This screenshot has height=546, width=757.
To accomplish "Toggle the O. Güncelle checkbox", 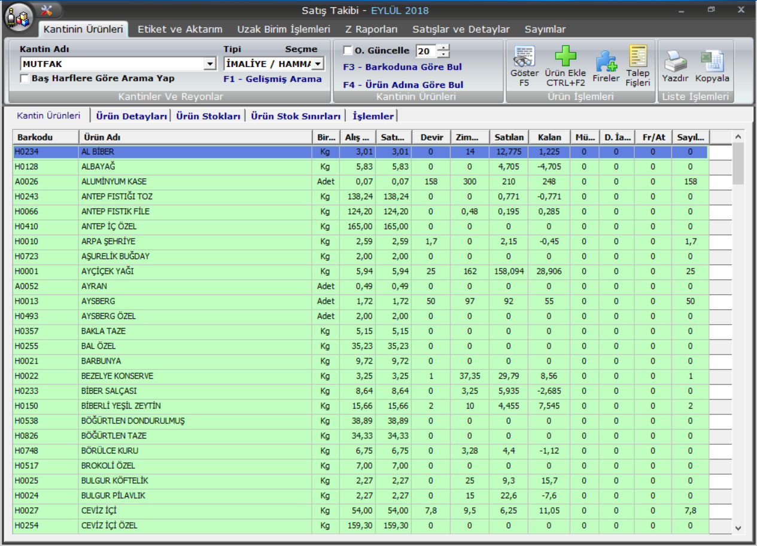I will (348, 51).
